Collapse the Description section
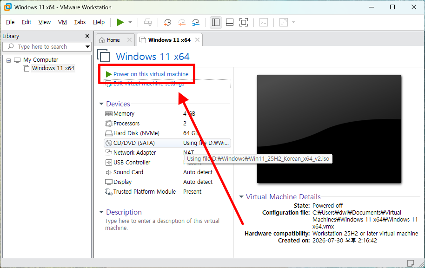This screenshot has height=268, width=425. click(101, 212)
